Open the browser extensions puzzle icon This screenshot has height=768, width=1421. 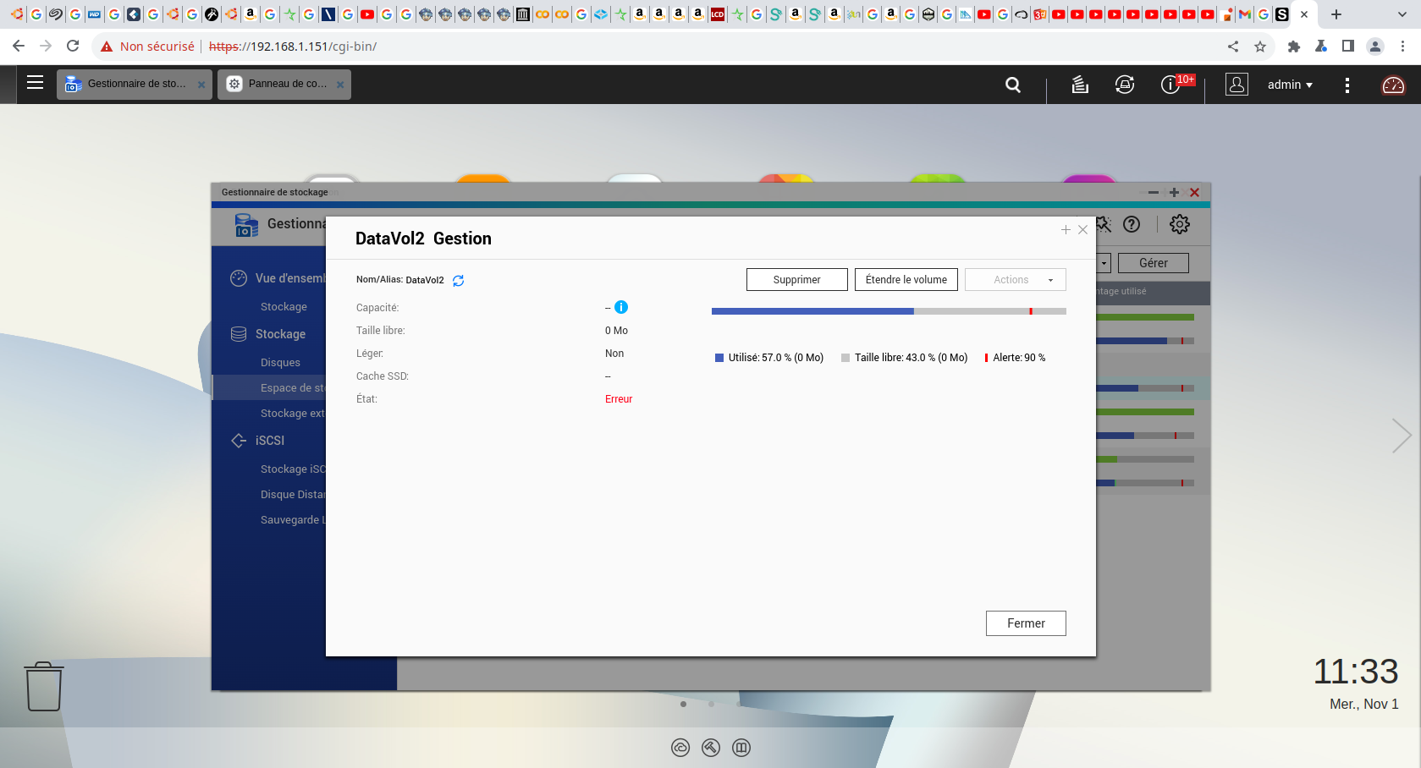1293,47
